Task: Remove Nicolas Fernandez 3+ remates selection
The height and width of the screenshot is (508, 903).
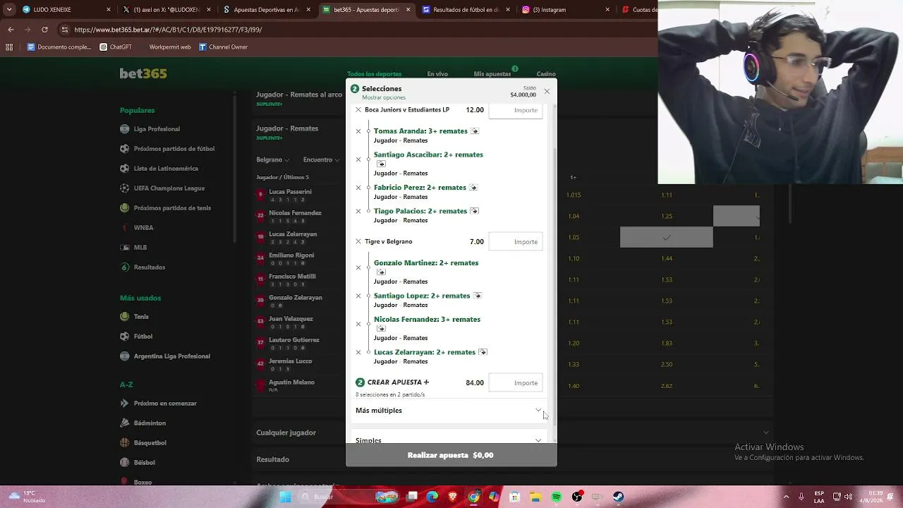Action: click(358, 324)
